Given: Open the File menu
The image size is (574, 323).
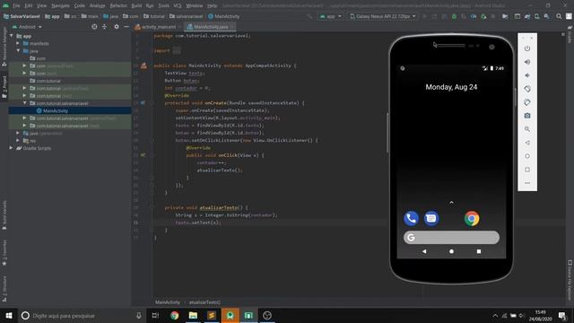Looking at the screenshot, I should click(x=16, y=6).
